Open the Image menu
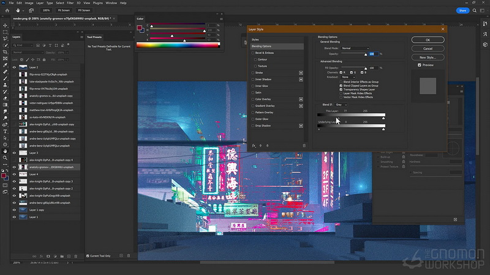This screenshot has height=275, width=490. (x=29, y=3)
